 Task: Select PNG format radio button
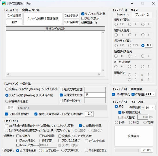click(x=131, y=123)
